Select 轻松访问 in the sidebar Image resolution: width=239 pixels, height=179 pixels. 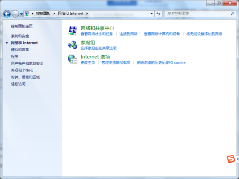(18, 84)
